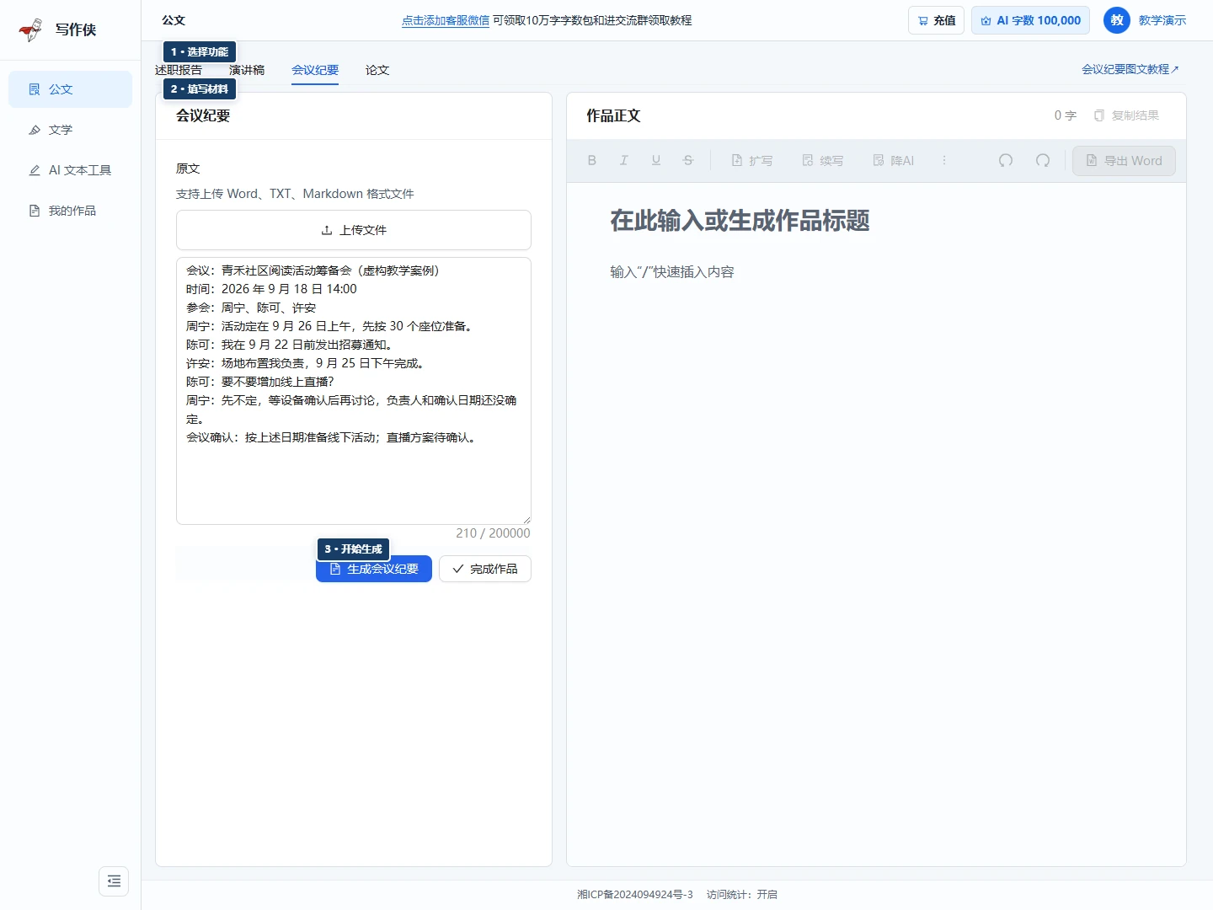Collapse the sidebar with the menu-fold icon

114,881
